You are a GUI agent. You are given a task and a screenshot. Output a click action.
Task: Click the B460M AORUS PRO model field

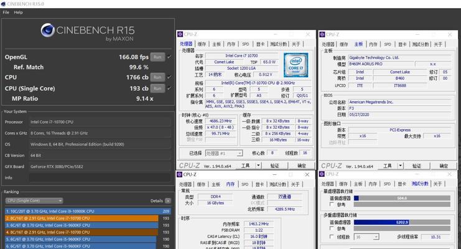tap(380, 64)
